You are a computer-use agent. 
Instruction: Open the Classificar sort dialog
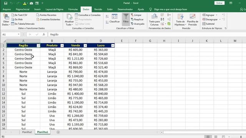pyautogui.click(x=115, y=18)
